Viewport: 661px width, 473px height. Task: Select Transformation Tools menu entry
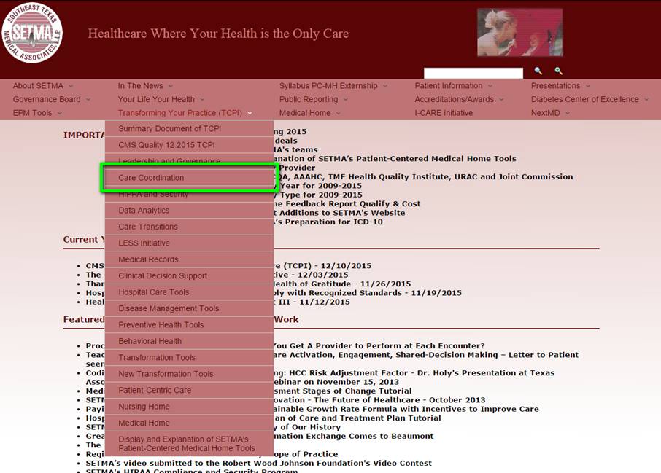[x=189, y=358]
